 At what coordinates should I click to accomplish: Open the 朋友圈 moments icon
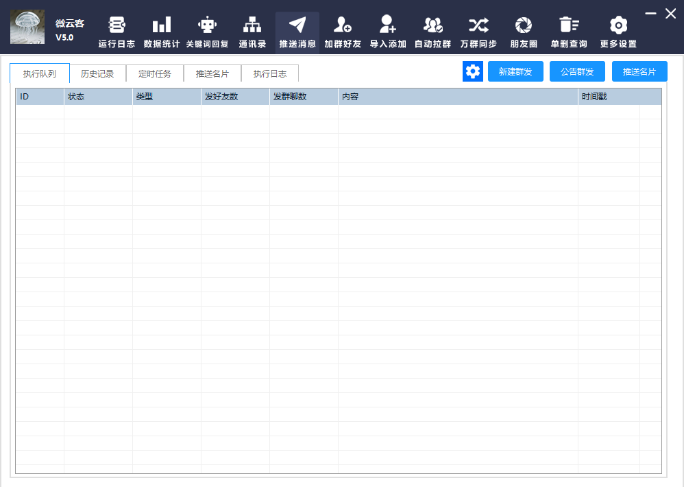[524, 25]
